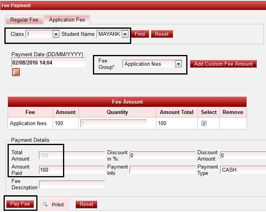Screen dimensions: 266x212
Task: Expand the Fee Group dropdown
Action: pos(178,64)
